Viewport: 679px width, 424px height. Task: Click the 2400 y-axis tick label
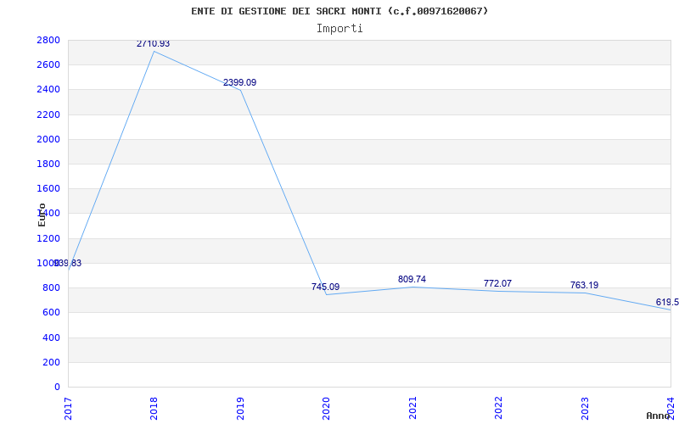tap(48, 90)
